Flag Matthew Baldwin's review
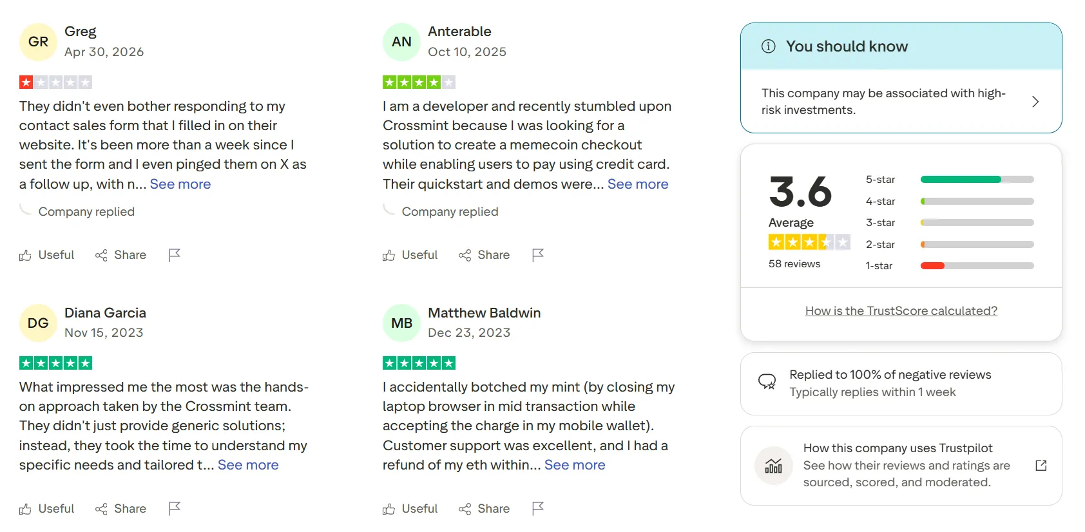Viewport: 1085px width, 532px height. point(538,509)
